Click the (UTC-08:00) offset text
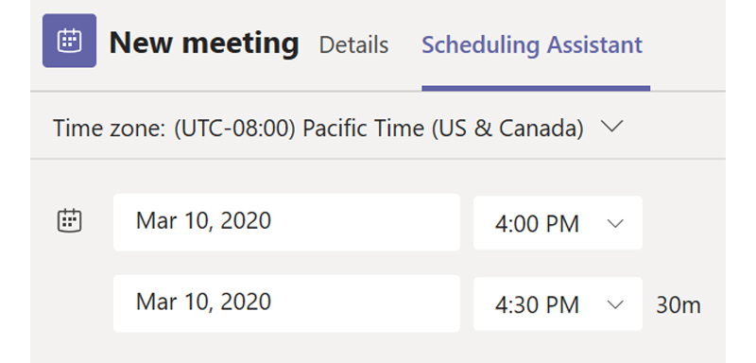 point(234,129)
